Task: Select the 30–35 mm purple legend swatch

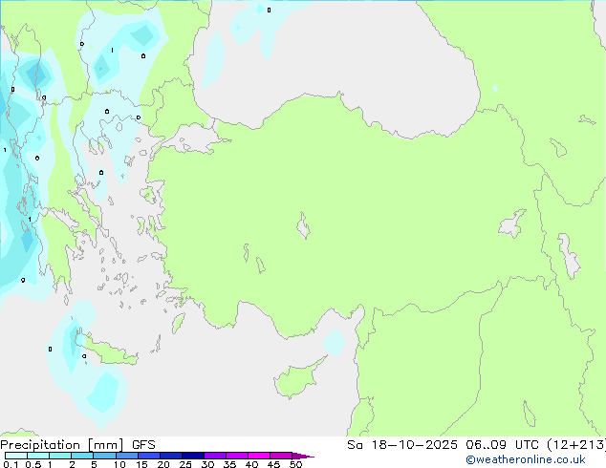Action: point(215,456)
